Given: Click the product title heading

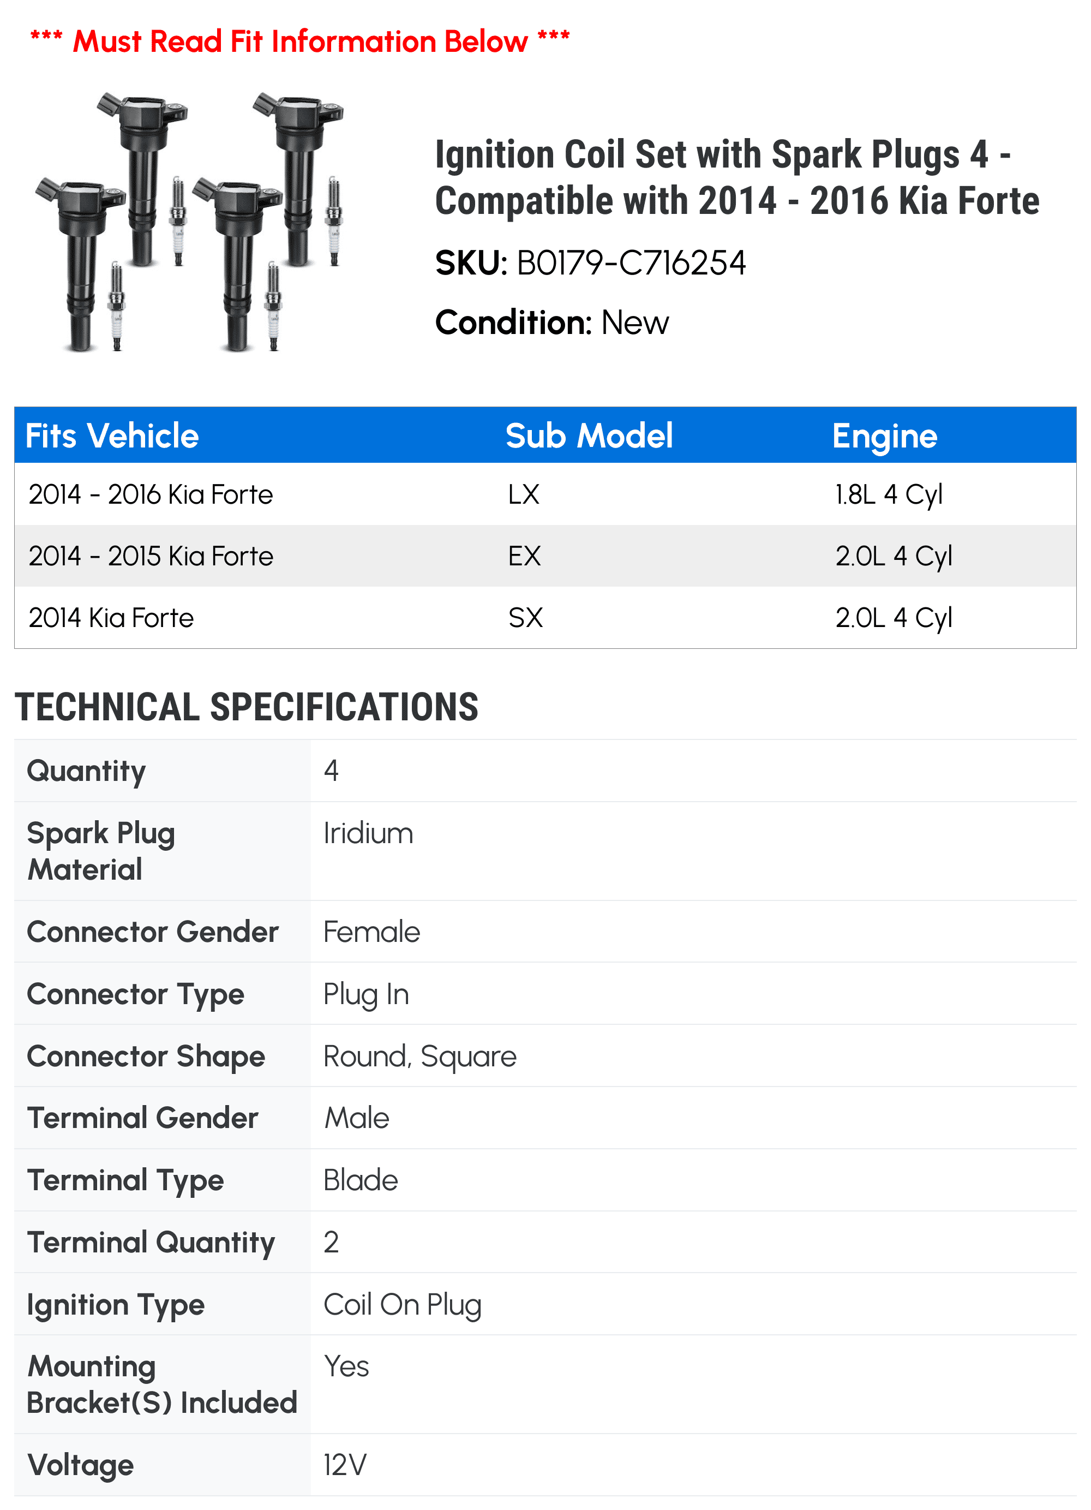Looking at the screenshot, I should click(737, 177).
